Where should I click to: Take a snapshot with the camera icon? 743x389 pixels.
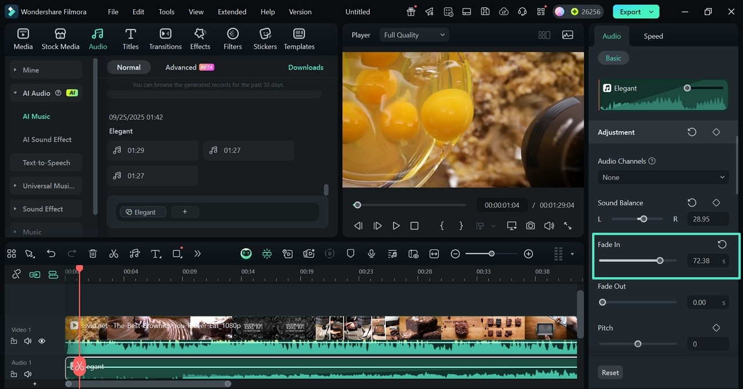coord(530,226)
